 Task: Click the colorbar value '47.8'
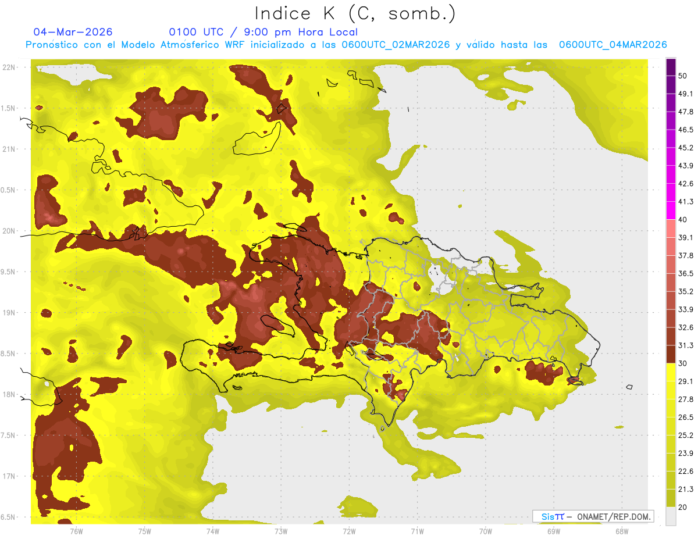[686, 112]
